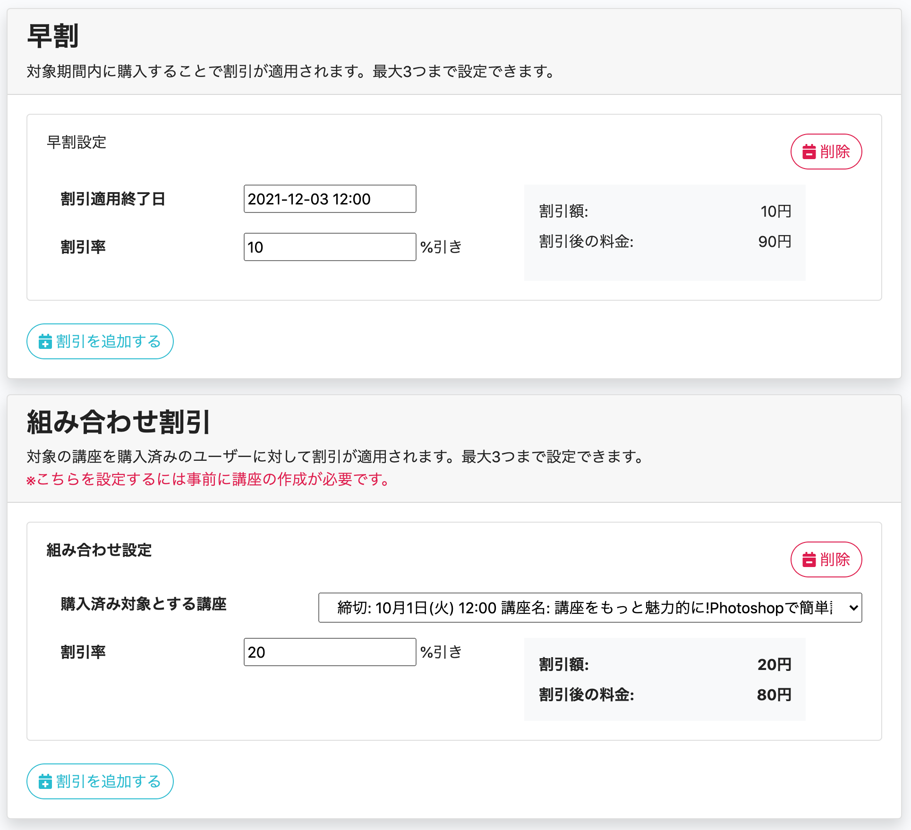The width and height of the screenshot is (911, 830).
Task: Focus the 割引適用終了日 date field
Action: coord(330,199)
